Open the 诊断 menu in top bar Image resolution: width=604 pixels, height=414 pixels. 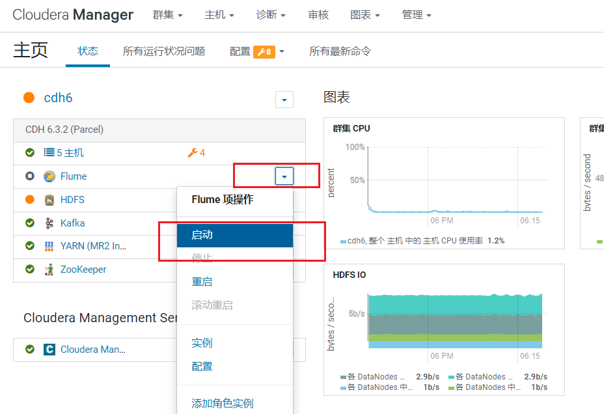(271, 15)
